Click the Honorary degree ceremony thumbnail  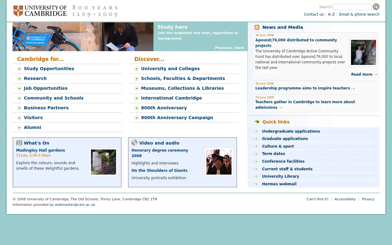pos(219,162)
